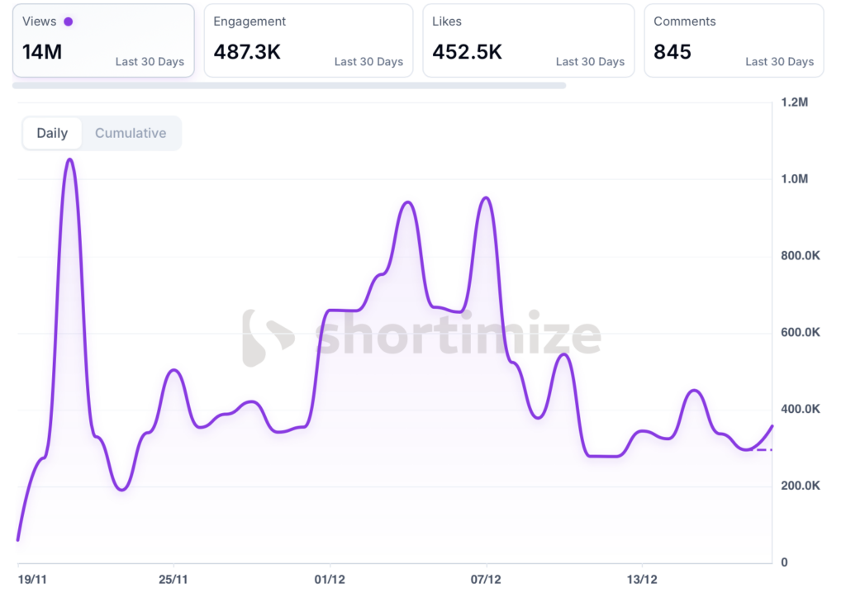The image size is (846, 593).
Task: Click the chart peak at 07/12
Action: pos(486,198)
